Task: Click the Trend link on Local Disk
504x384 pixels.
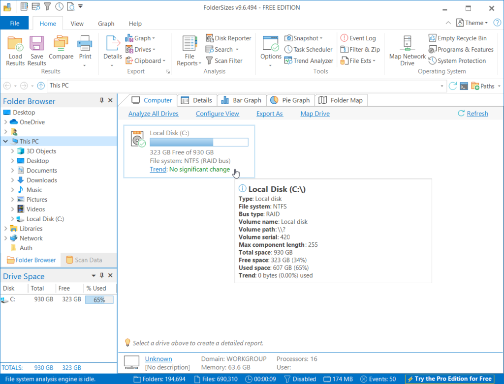Action: coord(158,169)
